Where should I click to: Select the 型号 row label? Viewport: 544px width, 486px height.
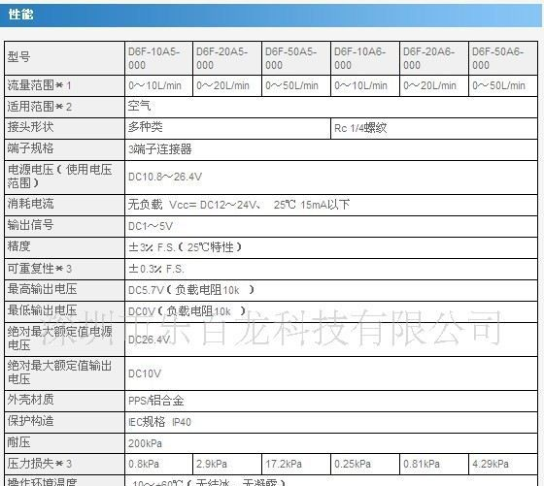tap(18, 57)
